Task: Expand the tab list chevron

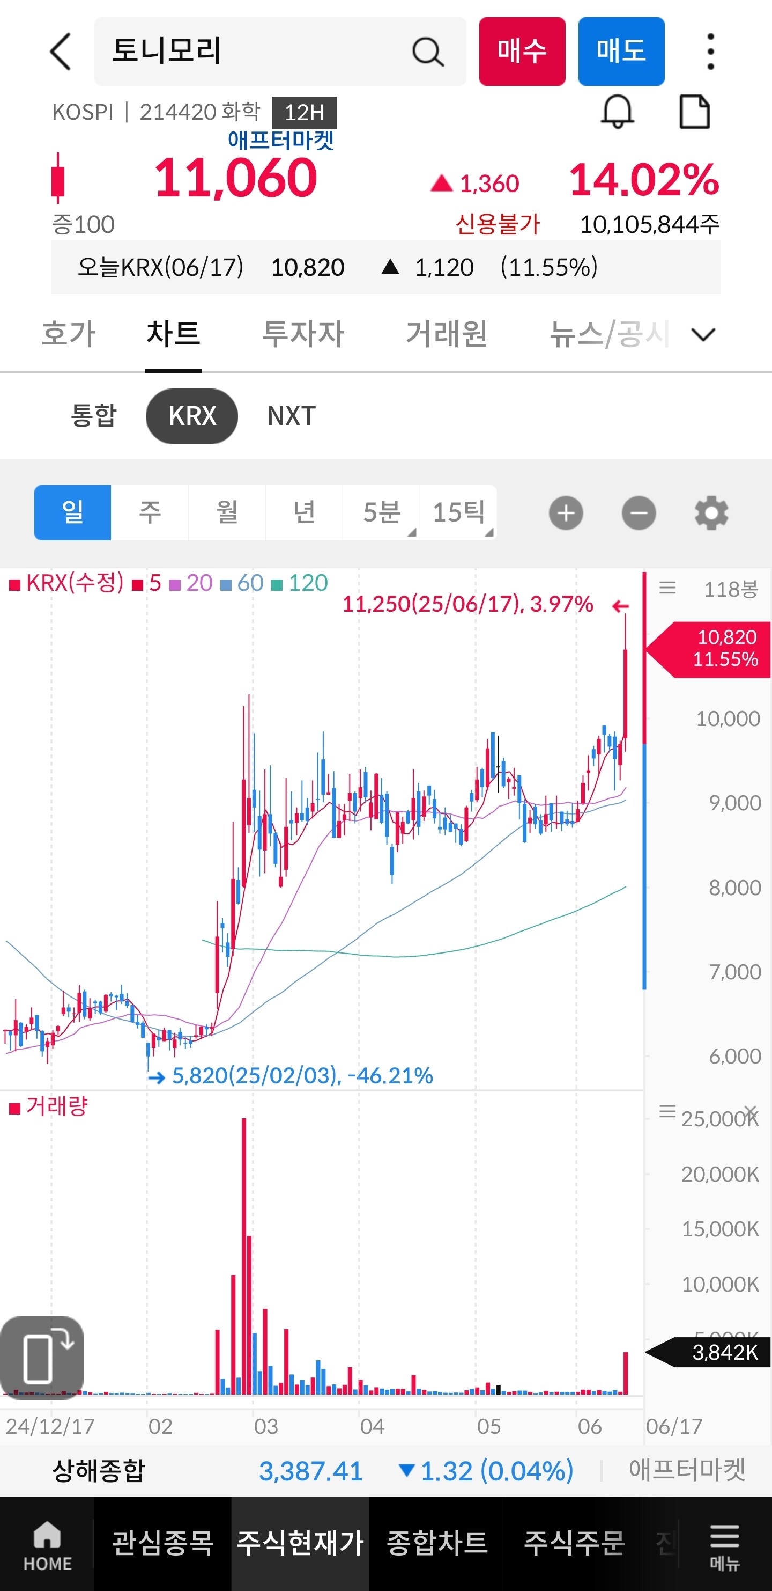Action: [703, 334]
